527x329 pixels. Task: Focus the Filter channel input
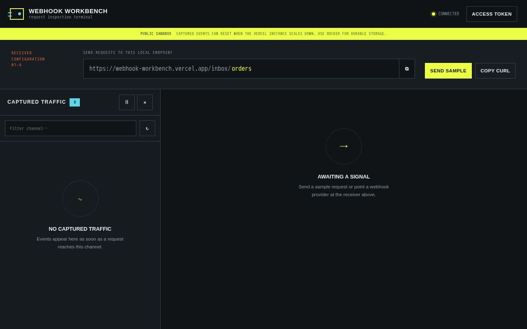pyautogui.click(x=70, y=128)
